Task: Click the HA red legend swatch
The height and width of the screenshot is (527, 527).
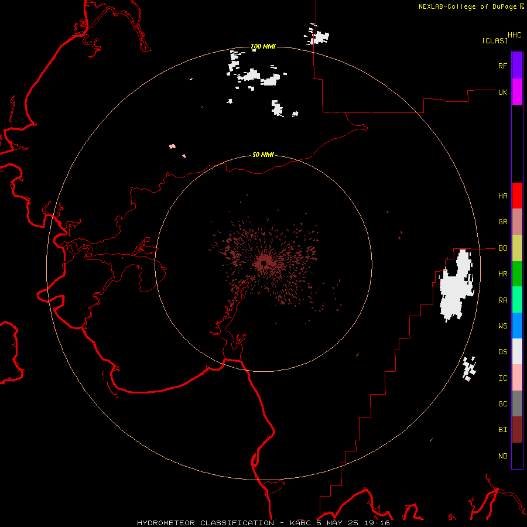Action: [517, 196]
